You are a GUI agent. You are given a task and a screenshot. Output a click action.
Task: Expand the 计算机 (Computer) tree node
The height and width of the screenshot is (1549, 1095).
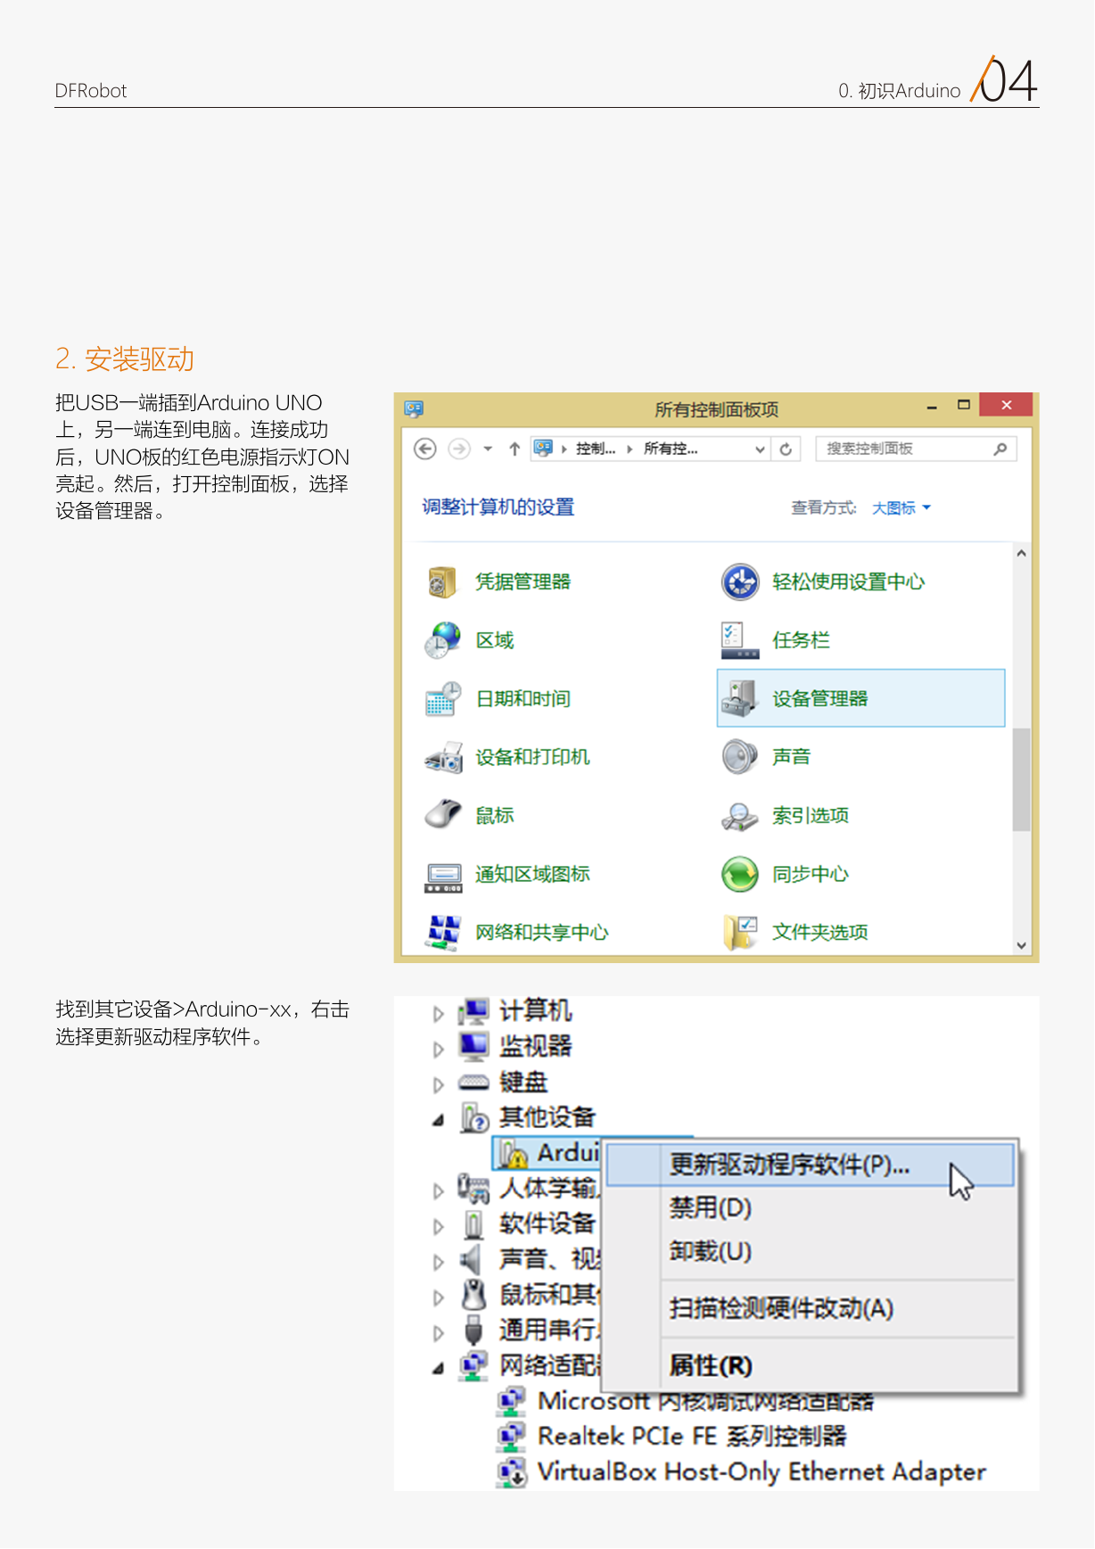(x=438, y=1014)
